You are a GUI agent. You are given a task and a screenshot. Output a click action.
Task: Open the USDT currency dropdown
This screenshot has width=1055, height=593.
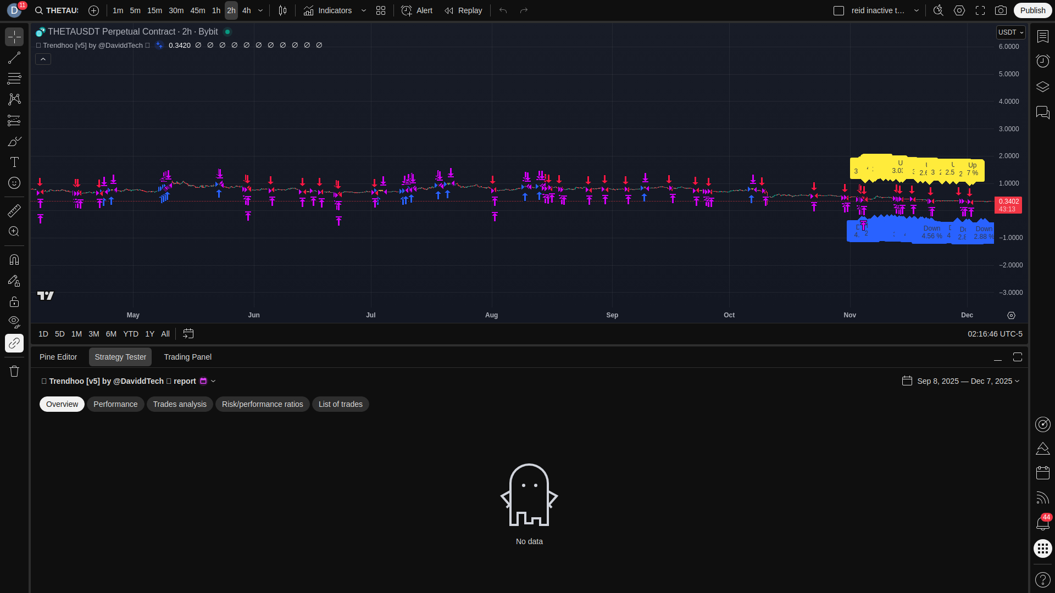1010,32
